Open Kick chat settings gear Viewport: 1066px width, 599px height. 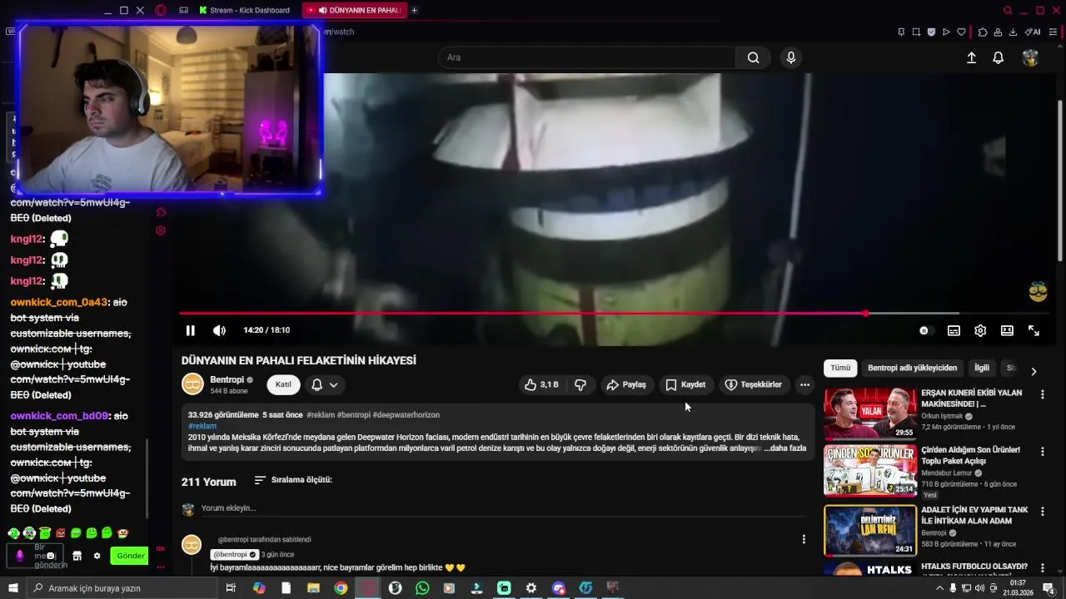[97, 556]
